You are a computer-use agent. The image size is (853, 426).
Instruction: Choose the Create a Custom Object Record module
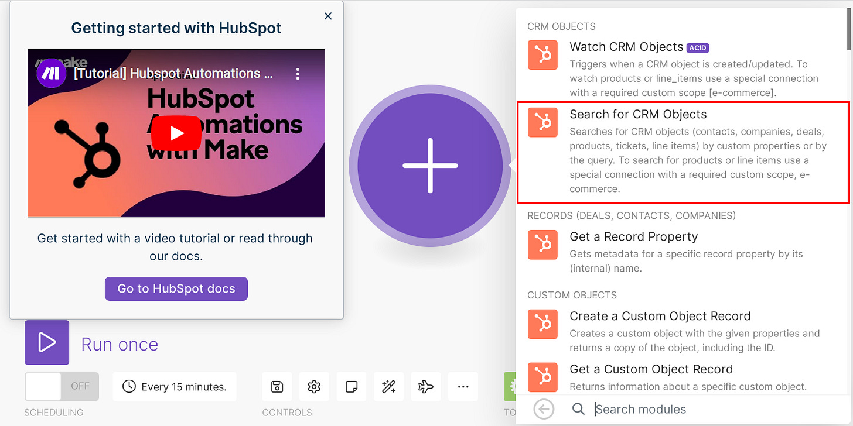683,332
